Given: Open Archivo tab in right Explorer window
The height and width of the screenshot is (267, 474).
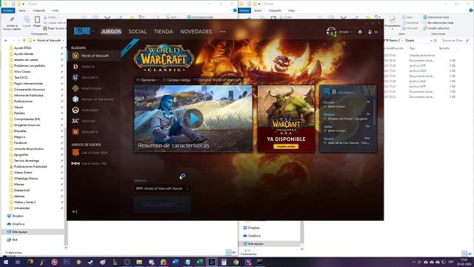Looking at the screenshot, I should (x=244, y=10).
